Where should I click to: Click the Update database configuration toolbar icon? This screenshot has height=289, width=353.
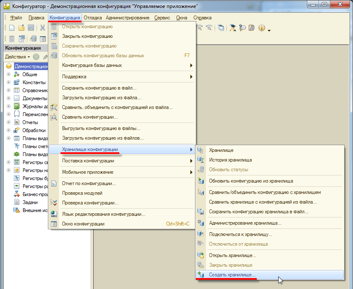(x=33, y=39)
